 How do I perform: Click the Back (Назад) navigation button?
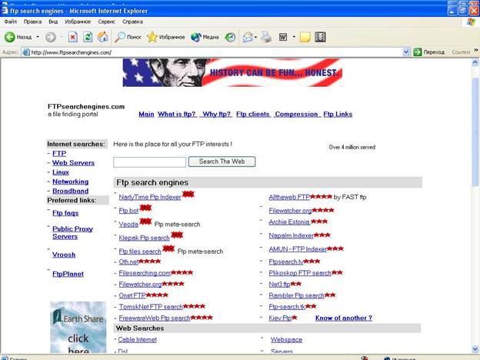click(x=18, y=37)
